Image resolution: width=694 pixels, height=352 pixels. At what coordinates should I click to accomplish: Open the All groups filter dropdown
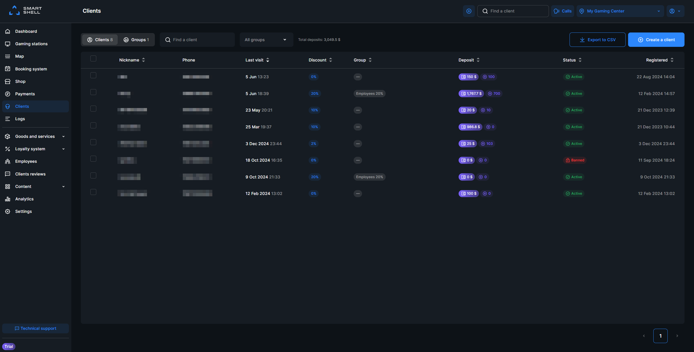[x=266, y=40]
